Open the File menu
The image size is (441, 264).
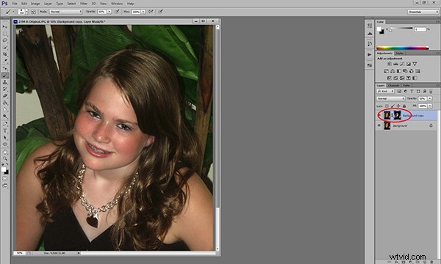(x=15, y=4)
